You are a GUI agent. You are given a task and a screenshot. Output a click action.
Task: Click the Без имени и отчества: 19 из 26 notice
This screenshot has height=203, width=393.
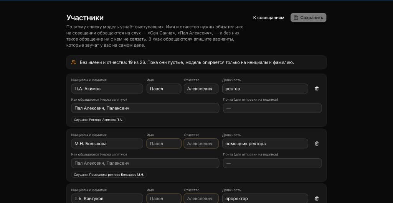(196, 62)
